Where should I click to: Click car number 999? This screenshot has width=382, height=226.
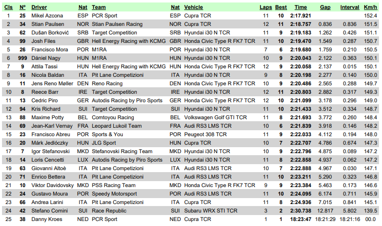click(22, 58)
